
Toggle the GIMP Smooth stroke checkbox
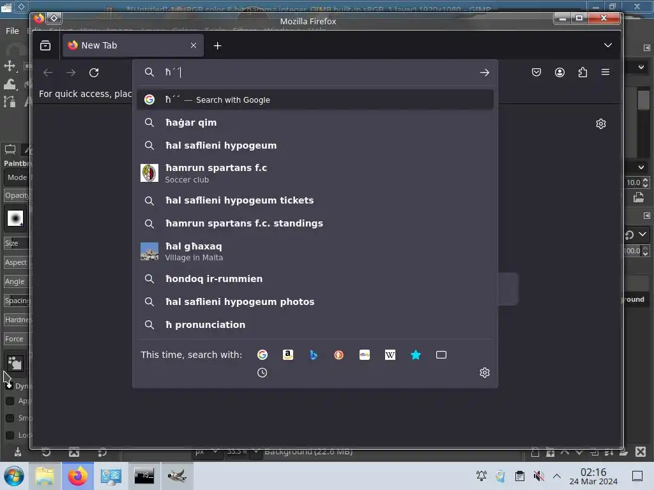coord(10,418)
